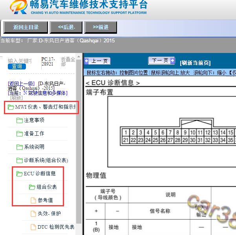Click connector terminal 1 in diagram

126,133
